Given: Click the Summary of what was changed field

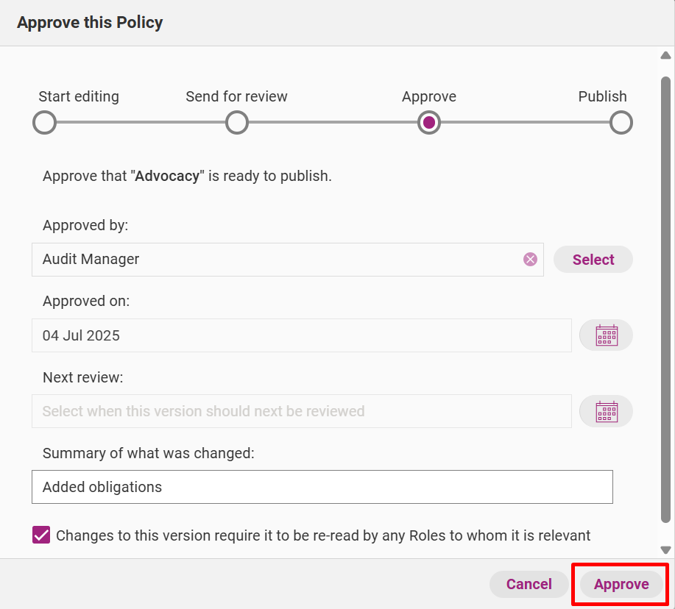Looking at the screenshot, I should click(x=322, y=487).
